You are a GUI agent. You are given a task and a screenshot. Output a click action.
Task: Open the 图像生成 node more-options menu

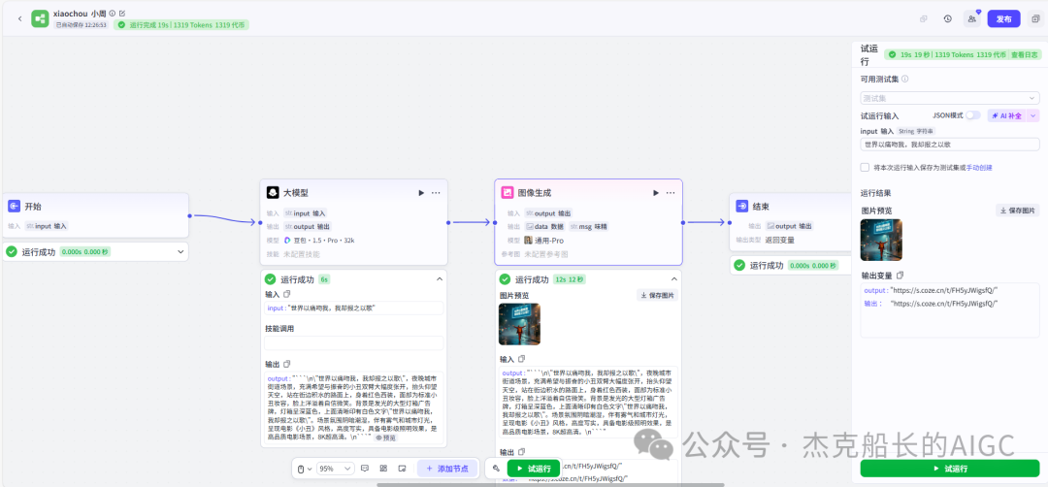coord(671,192)
